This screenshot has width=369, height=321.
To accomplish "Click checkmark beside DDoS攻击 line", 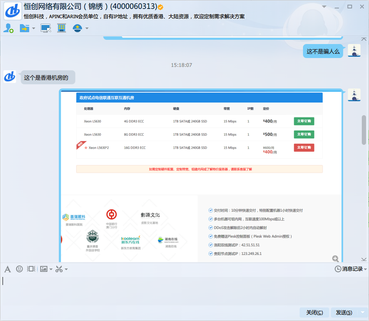I will 211,227.
